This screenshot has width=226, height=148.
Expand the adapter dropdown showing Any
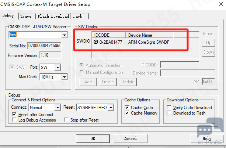(x=64, y=35)
